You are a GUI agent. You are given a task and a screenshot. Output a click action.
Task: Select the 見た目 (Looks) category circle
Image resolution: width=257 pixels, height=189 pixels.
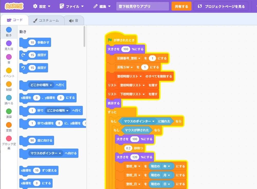[9, 43]
